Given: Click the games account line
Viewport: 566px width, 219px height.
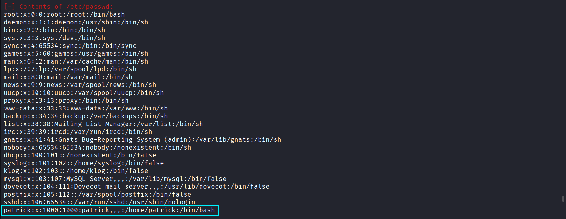Looking at the screenshot, I should tap(76, 54).
